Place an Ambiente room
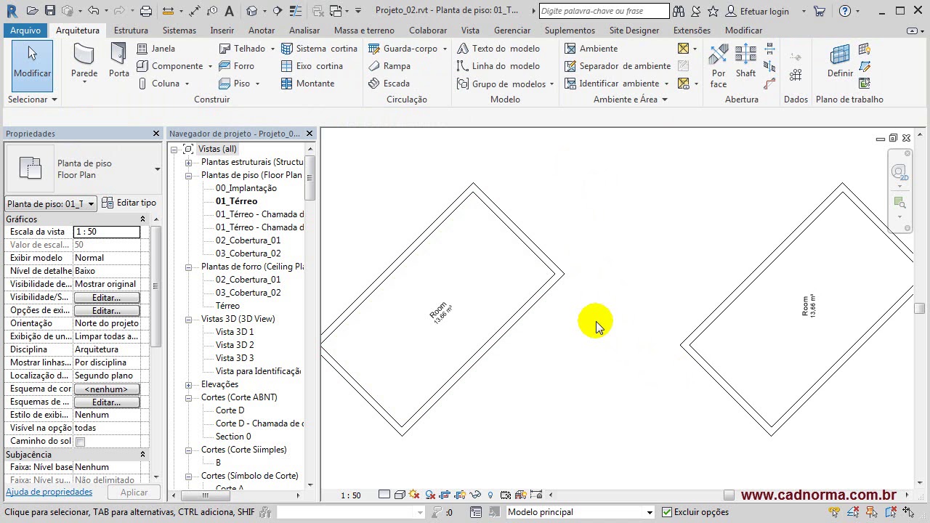Viewport: 930px width, 523px height. (591, 49)
